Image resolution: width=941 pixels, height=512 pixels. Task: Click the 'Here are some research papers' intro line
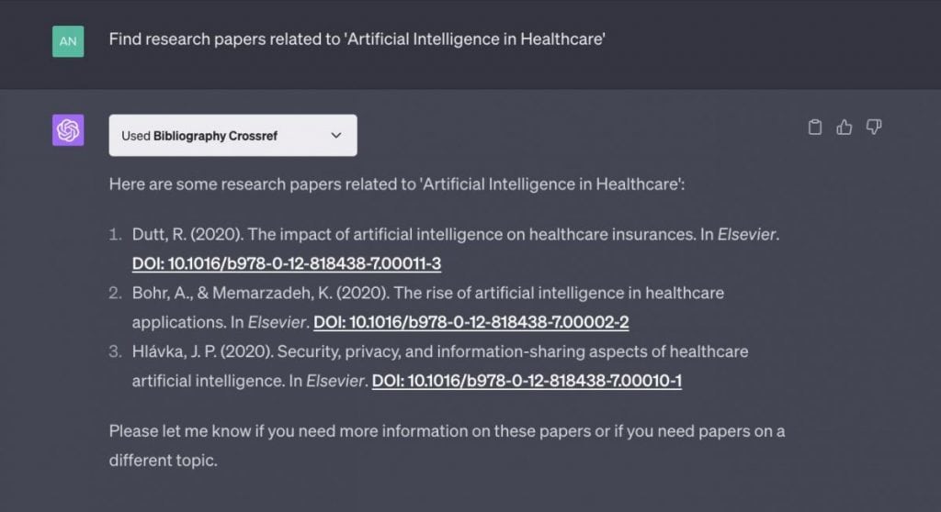point(397,184)
